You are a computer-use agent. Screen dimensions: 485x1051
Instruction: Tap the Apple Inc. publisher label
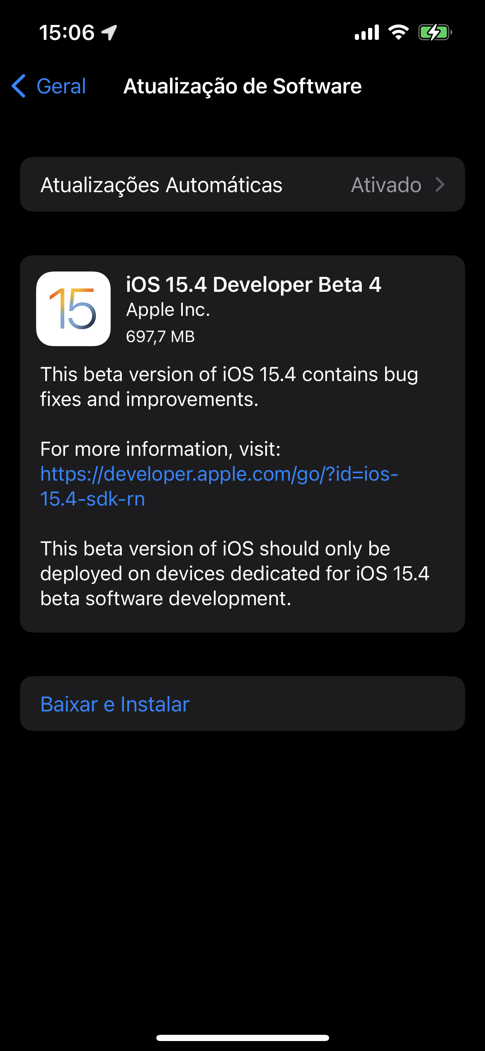click(x=168, y=310)
